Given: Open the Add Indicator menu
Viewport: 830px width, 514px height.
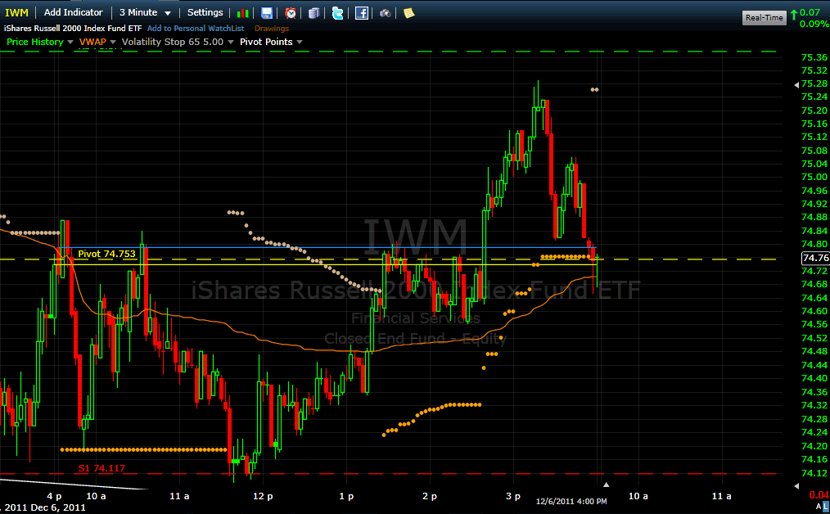Looking at the screenshot, I should click(73, 12).
